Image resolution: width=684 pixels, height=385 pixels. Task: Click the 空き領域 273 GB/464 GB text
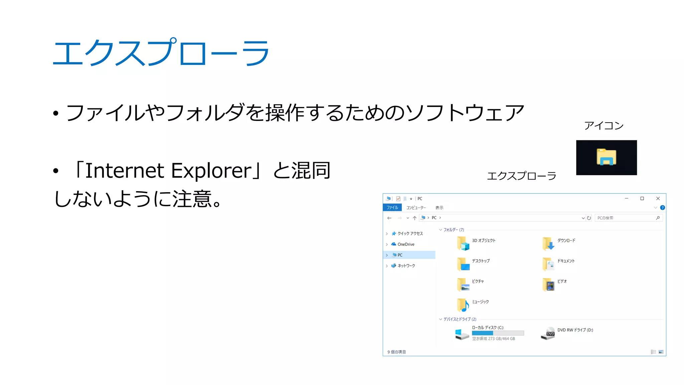[x=493, y=339]
